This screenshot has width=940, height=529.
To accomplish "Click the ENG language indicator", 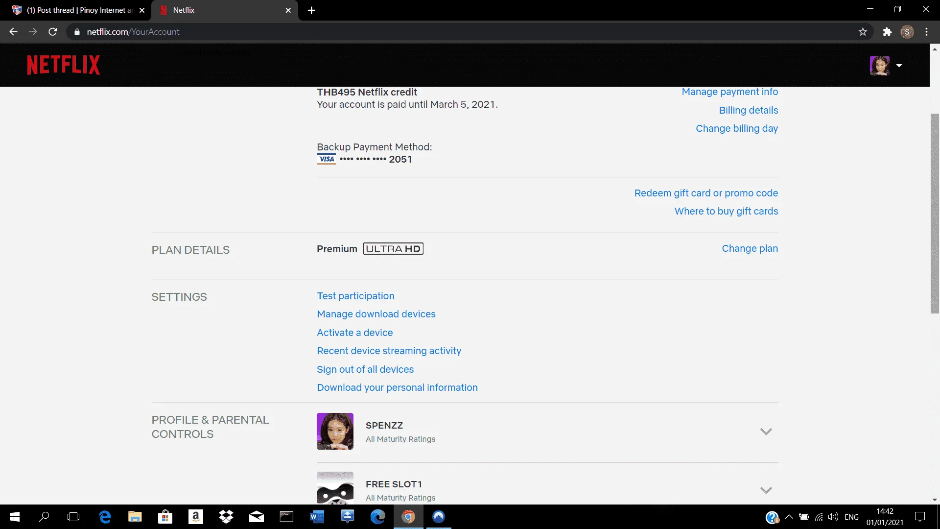I will [x=851, y=517].
